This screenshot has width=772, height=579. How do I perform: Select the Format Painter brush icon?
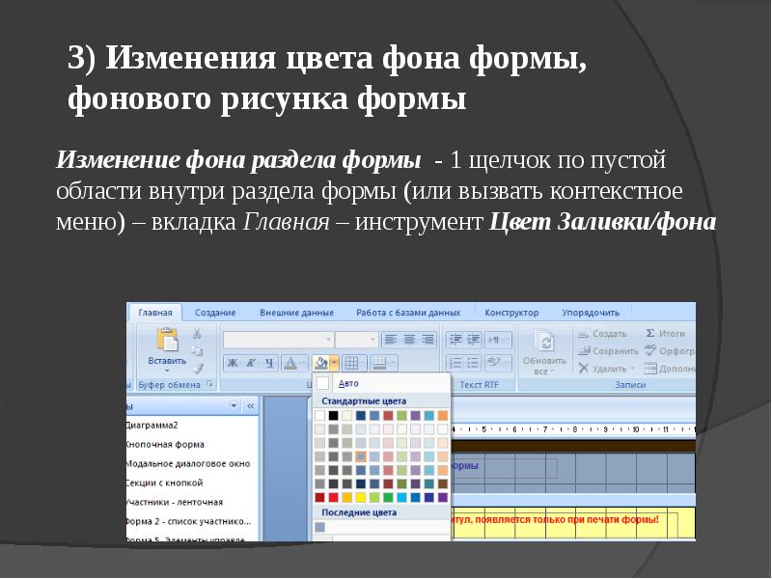[197, 368]
